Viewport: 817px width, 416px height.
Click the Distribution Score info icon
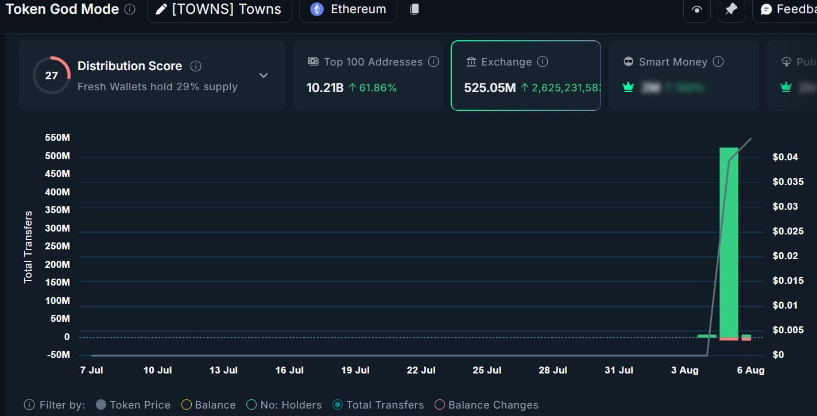[x=196, y=66]
